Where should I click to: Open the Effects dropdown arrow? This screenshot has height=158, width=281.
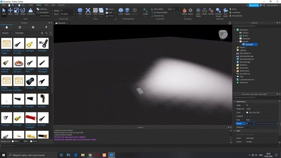[x=184, y=16]
